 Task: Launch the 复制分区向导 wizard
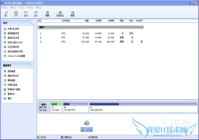[x=12, y=38]
